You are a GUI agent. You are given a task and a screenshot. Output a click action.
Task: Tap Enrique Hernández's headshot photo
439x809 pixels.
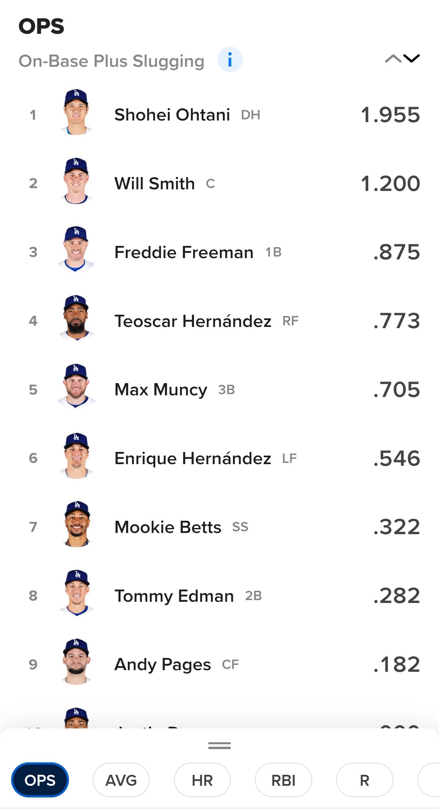pos(76,456)
